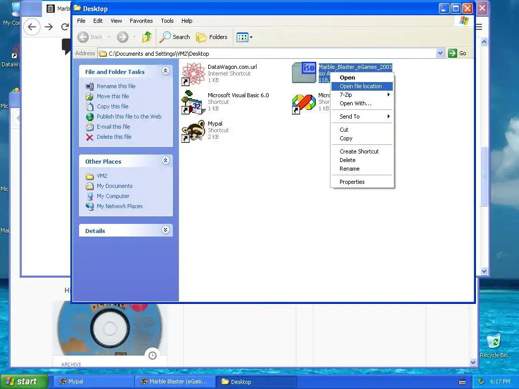Choose Cut in the context menu
Viewport: 519px width, 389px height.
point(362,130)
